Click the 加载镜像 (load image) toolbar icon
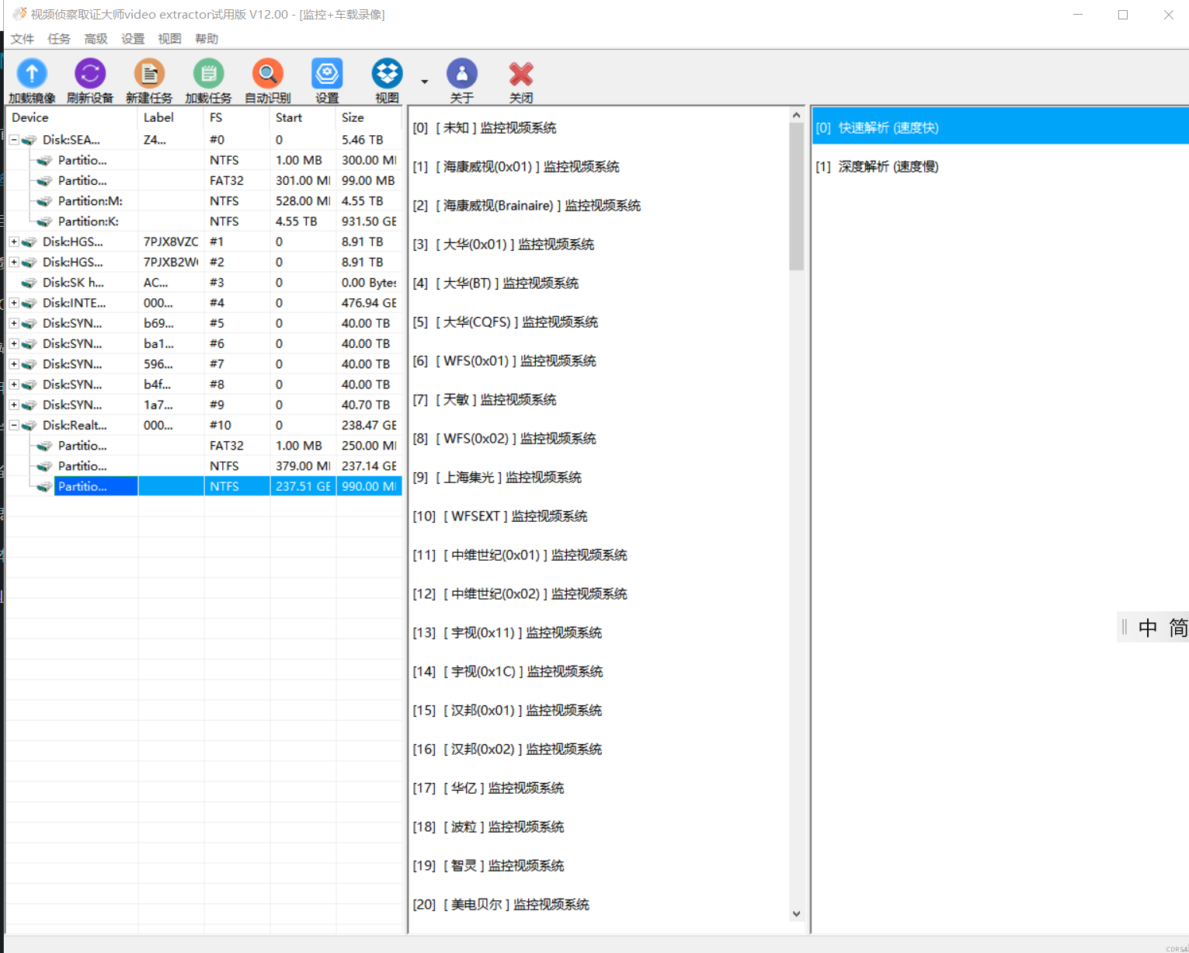 tap(32, 74)
